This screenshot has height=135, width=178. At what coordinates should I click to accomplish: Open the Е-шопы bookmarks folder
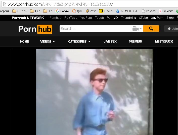20,11
